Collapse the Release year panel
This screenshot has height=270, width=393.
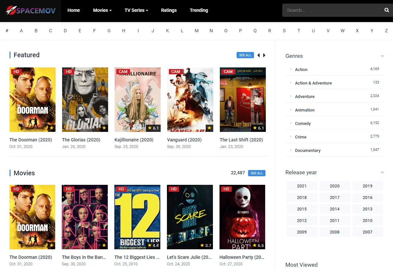pyautogui.click(x=382, y=173)
